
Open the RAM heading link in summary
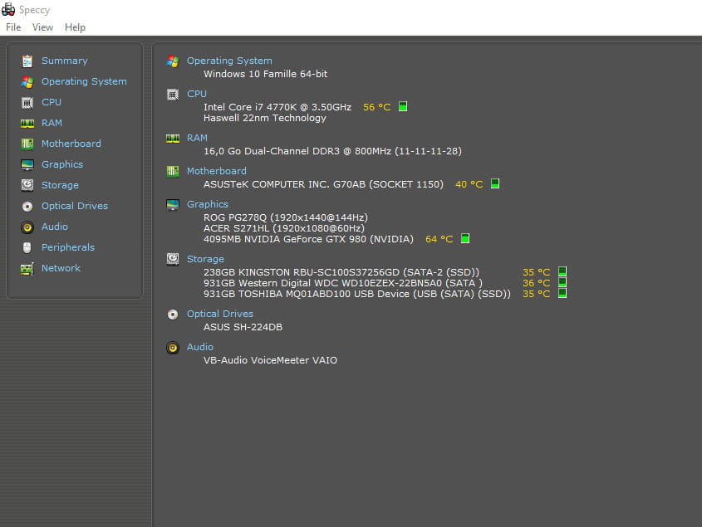(x=197, y=139)
